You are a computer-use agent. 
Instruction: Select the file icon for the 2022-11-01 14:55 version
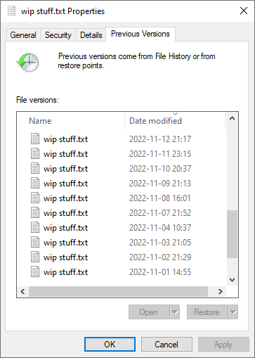[35, 272]
